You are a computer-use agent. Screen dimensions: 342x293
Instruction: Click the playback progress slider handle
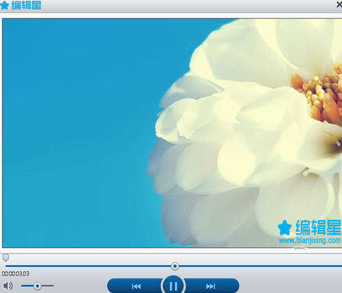pyautogui.click(x=175, y=266)
